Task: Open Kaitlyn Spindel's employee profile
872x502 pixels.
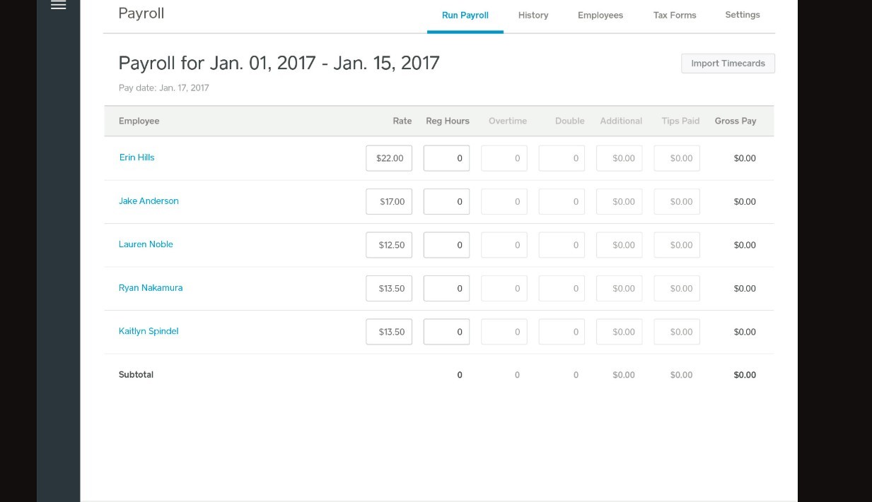Action: (x=149, y=330)
